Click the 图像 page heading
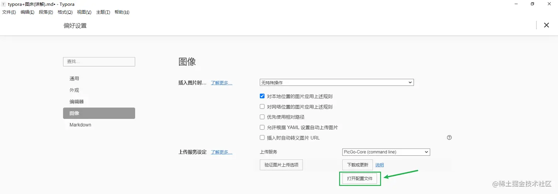The height and width of the screenshot is (194, 558). (x=187, y=61)
